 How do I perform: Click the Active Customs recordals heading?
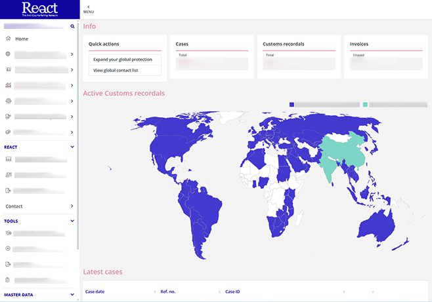pyautogui.click(x=123, y=94)
